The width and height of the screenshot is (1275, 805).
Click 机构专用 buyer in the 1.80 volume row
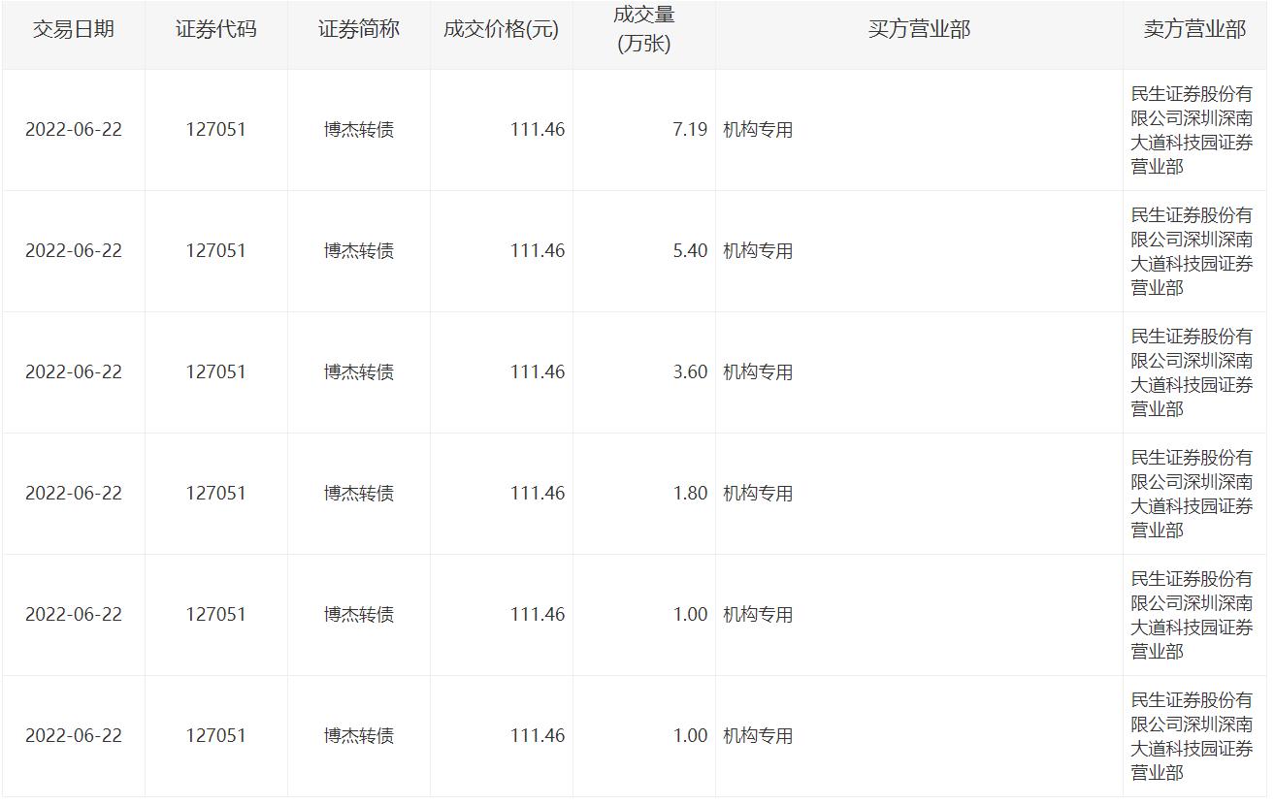(x=758, y=493)
